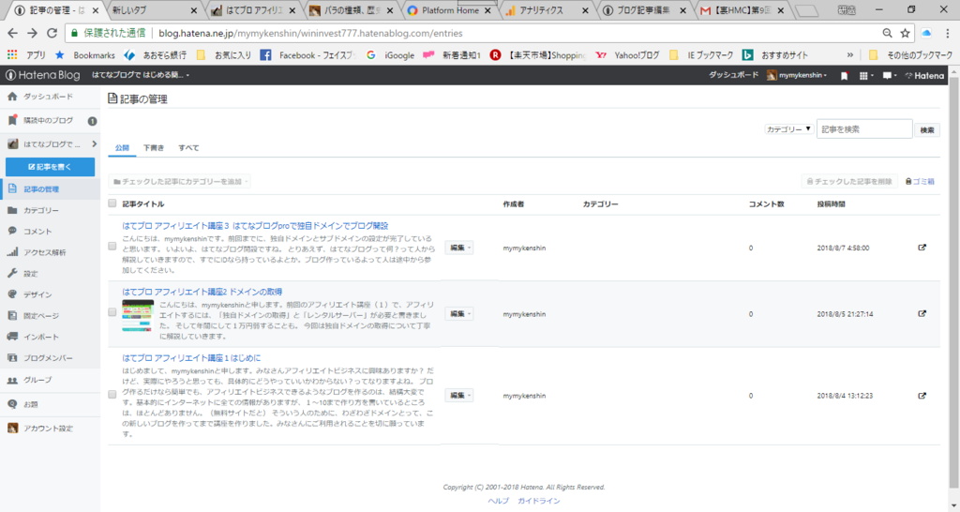Open 編集 dropdown for 講座3 entry
This screenshot has height=512, width=960.
click(x=459, y=248)
